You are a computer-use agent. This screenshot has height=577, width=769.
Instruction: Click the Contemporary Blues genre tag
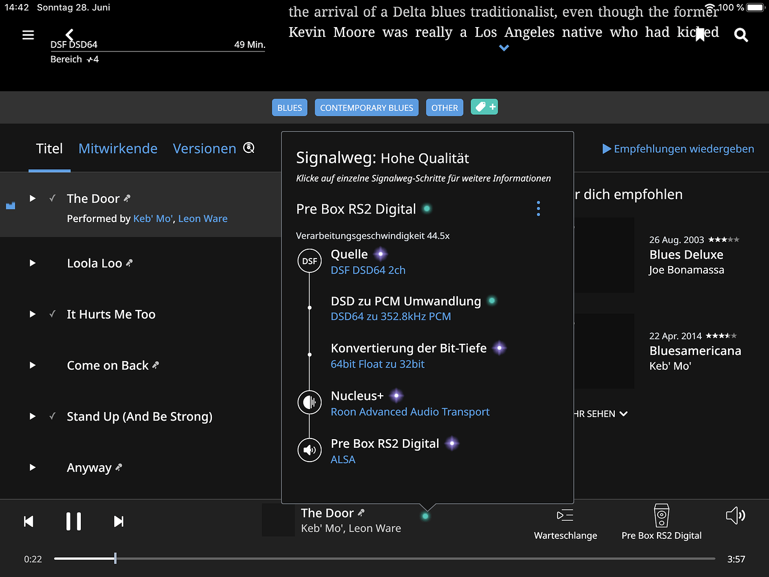tap(367, 108)
